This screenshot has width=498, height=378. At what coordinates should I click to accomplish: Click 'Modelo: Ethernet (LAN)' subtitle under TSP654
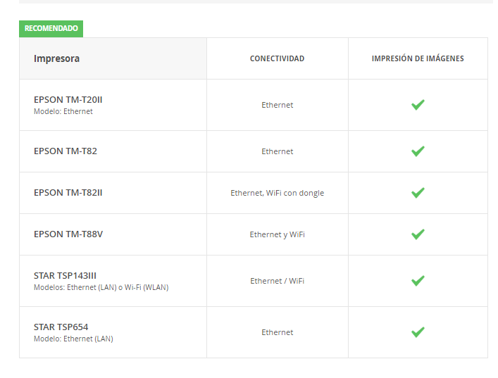point(73,339)
